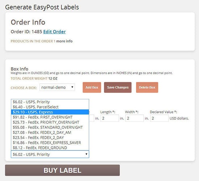Select the $6.02 USPS Priority option in list
The width and height of the screenshot is (199, 181).
tap(50, 102)
